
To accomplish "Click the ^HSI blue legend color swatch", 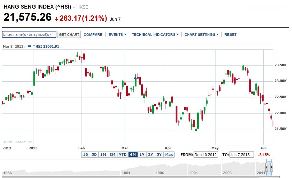I will (x=29, y=46).
